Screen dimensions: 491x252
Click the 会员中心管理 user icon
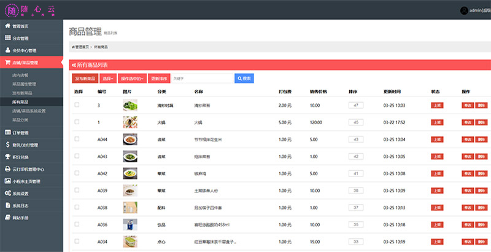click(x=7, y=50)
